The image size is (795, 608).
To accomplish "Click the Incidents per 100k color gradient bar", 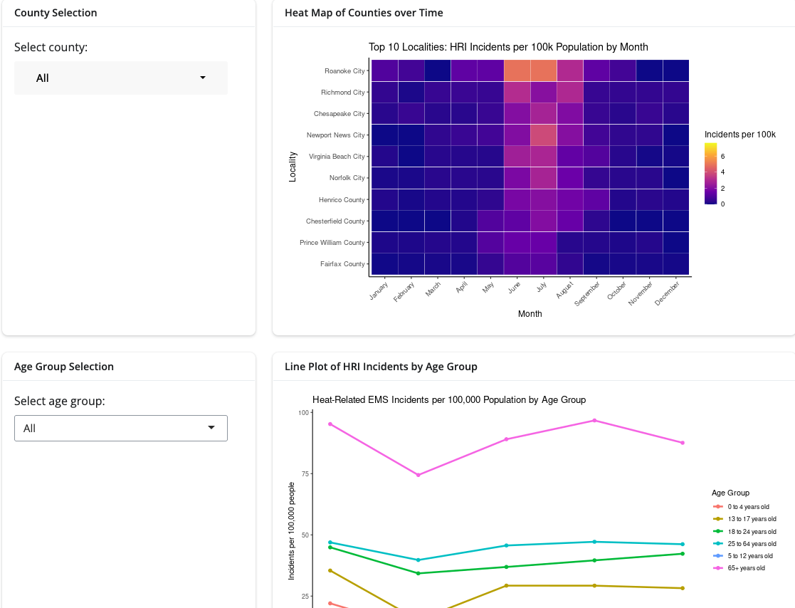I will (710, 174).
